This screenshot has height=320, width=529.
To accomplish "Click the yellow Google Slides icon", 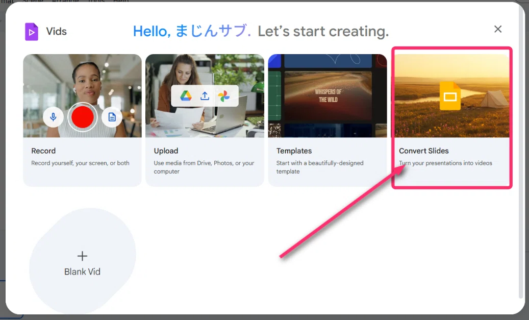I will pyautogui.click(x=450, y=96).
